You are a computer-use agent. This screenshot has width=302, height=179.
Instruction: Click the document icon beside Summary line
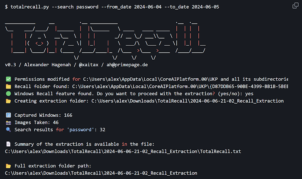8,144
